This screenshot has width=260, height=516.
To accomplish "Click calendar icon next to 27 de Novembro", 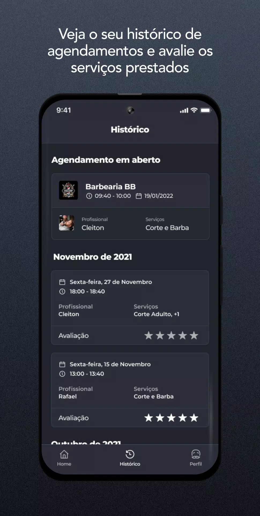I will pos(62,282).
